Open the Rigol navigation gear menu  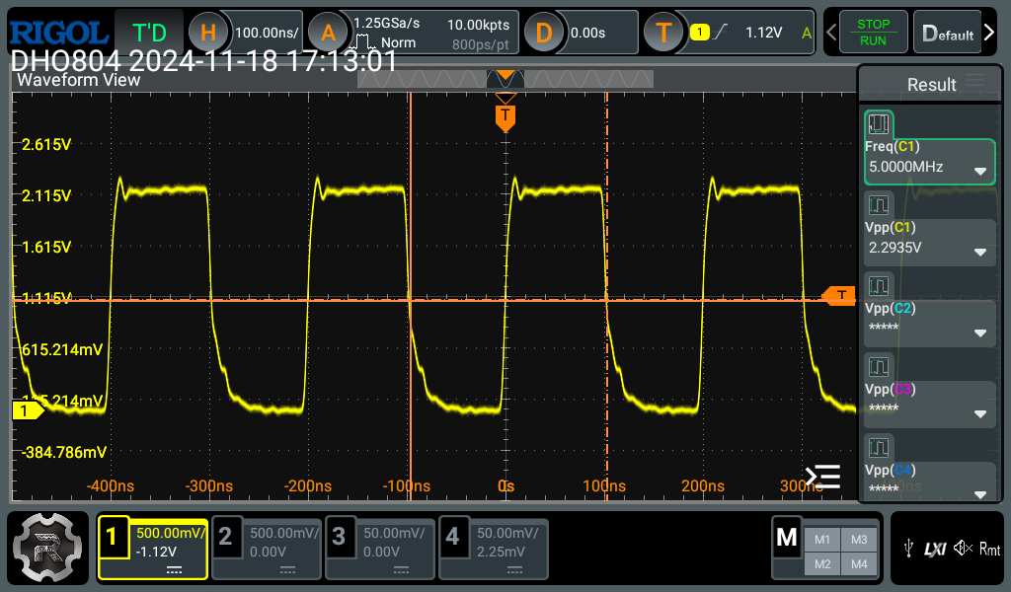[48, 548]
